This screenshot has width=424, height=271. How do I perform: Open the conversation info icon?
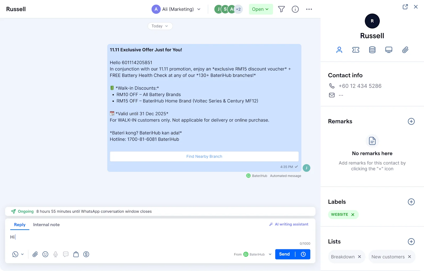tap(295, 9)
